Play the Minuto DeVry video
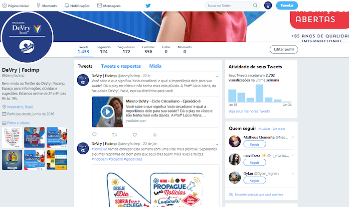349x207 pixels. 108,112
